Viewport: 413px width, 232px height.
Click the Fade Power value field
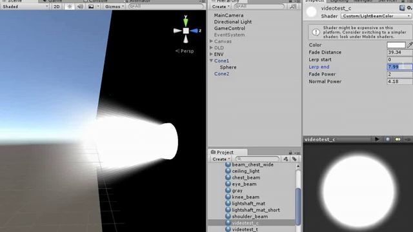pos(400,74)
